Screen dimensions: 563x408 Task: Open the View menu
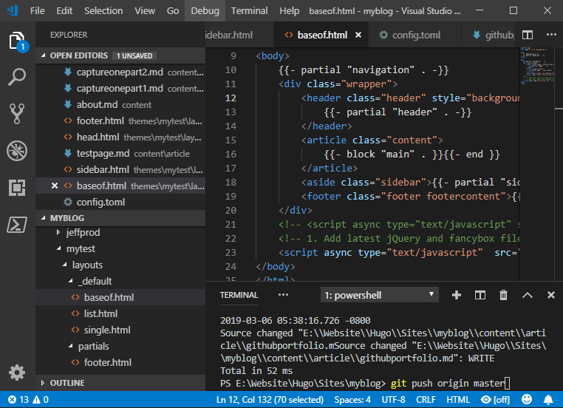pos(145,11)
